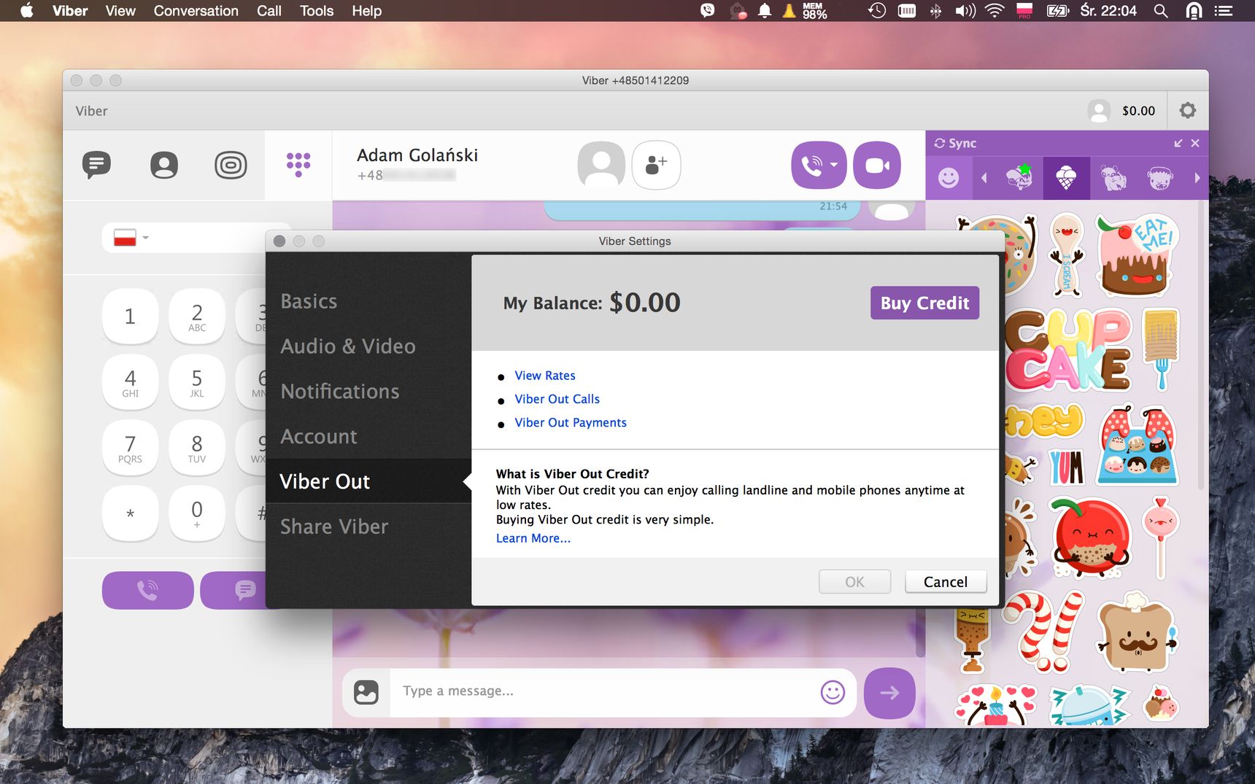This screenshot has height=784, width=1255.
Task: Dial digit 2 ABC on the keypad
Action: pyautogui.click(x=197, y=316)
